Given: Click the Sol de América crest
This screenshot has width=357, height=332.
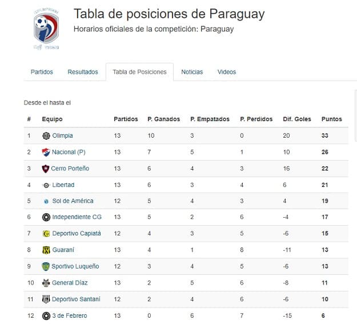Looking at the screenshot, I should (46, 201).
